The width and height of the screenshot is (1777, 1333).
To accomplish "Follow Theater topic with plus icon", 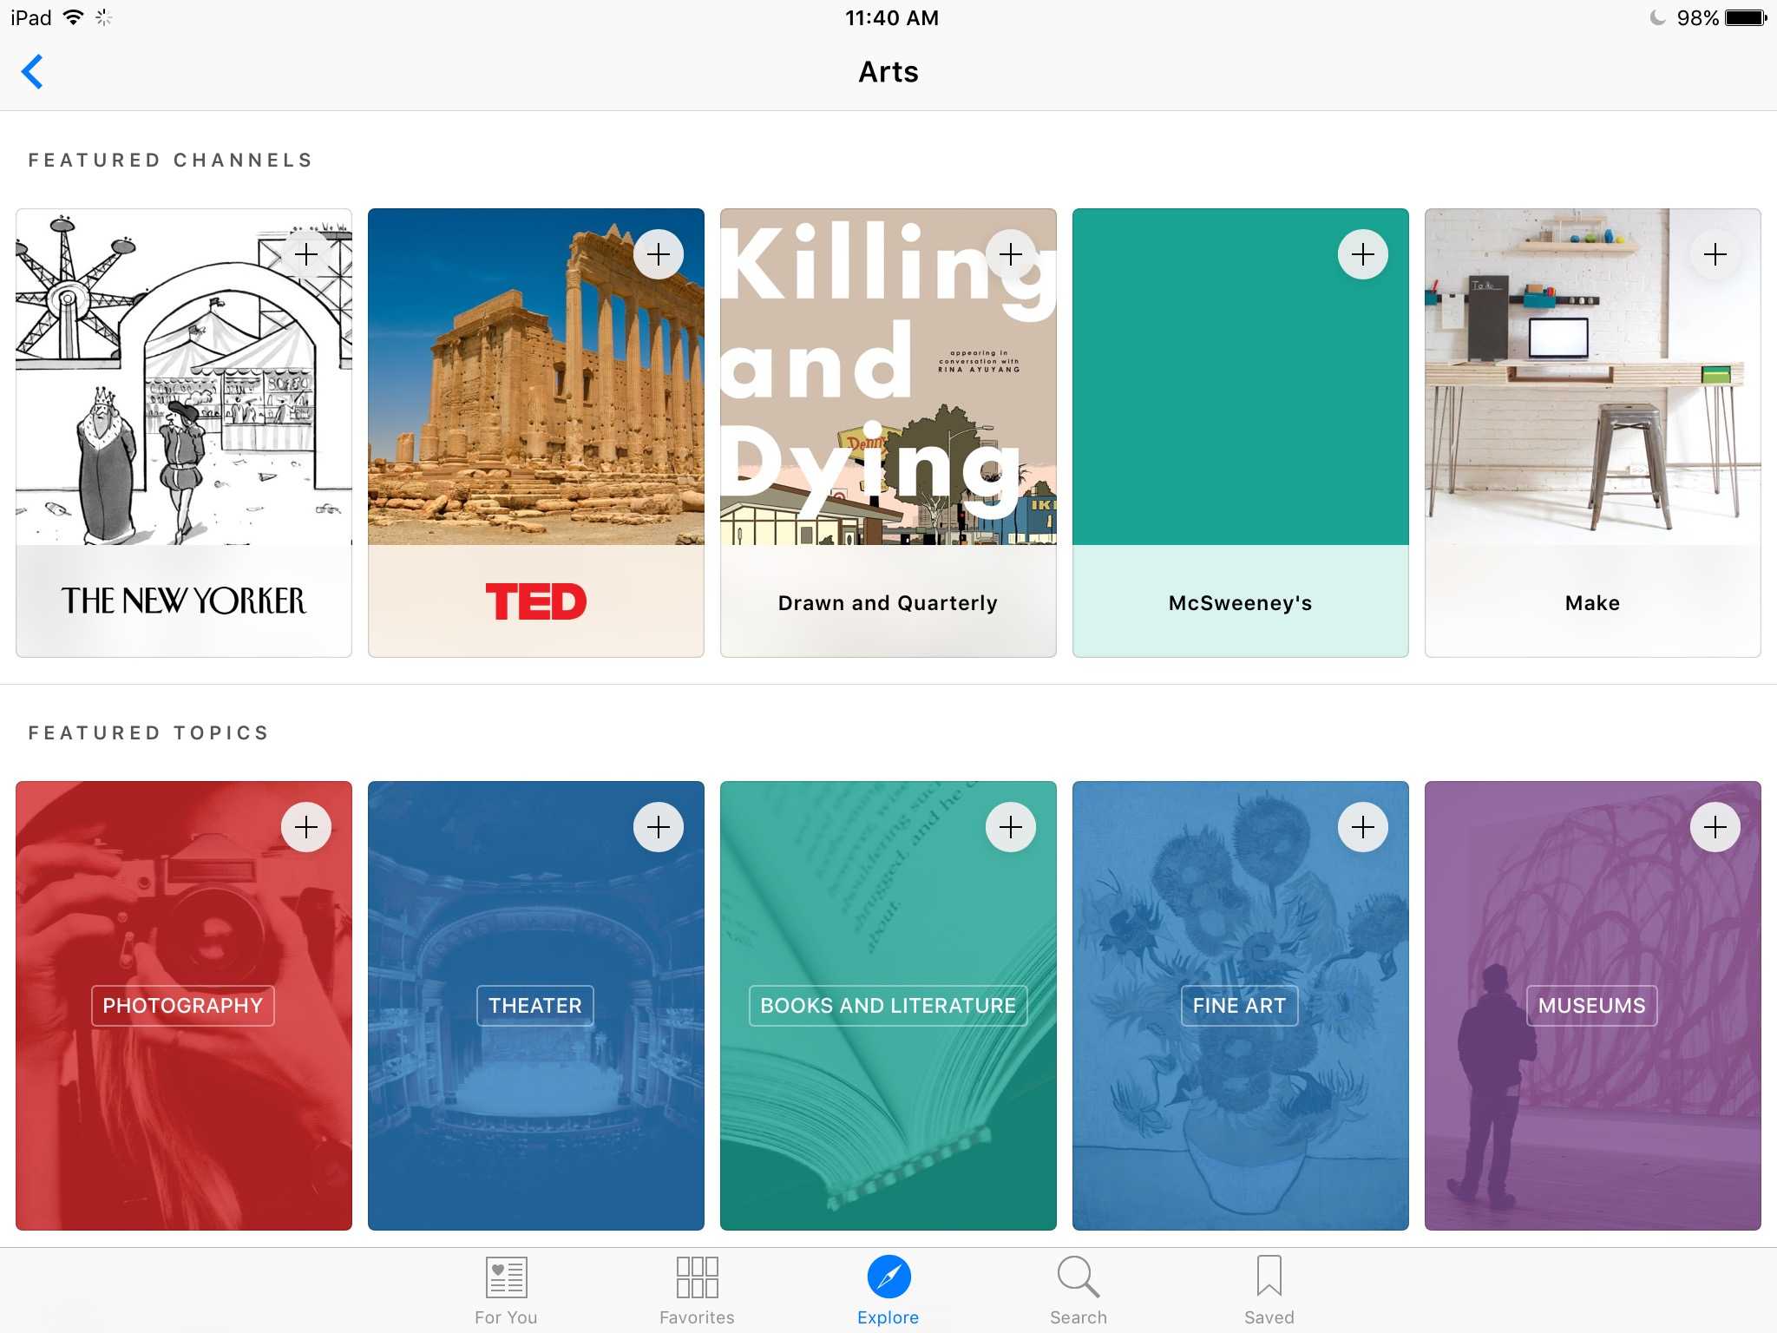I will point(659,827).
